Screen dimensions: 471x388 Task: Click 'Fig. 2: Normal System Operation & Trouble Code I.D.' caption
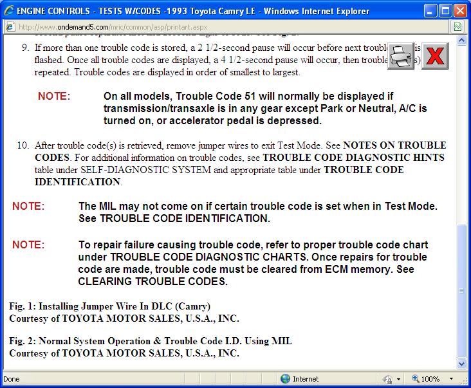[151, 341]
